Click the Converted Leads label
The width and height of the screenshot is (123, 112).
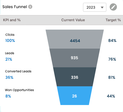(x=18, y=71)
